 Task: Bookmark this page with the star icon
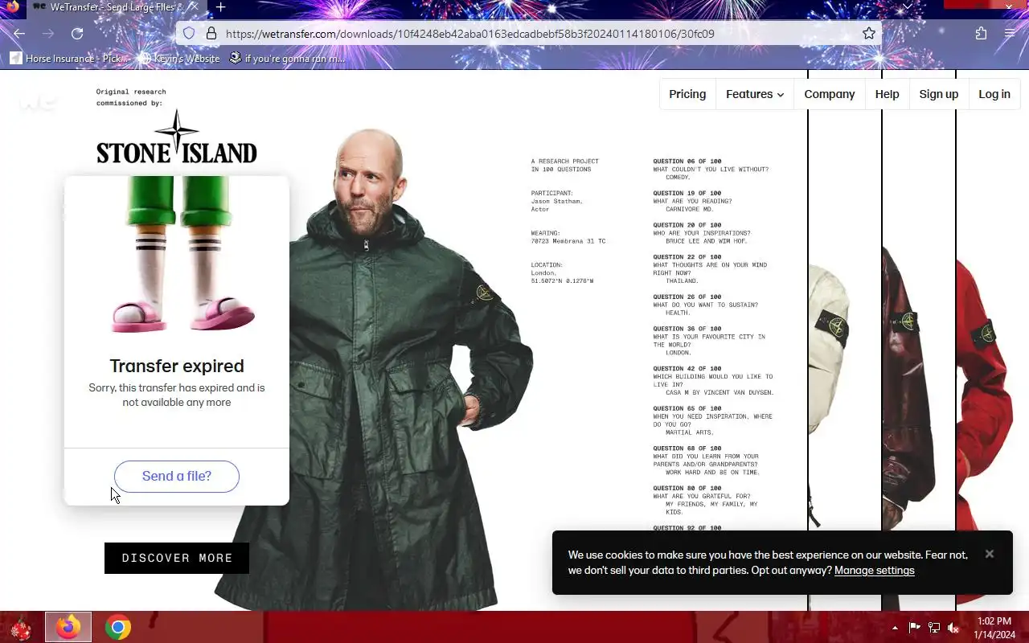(869, 34)
